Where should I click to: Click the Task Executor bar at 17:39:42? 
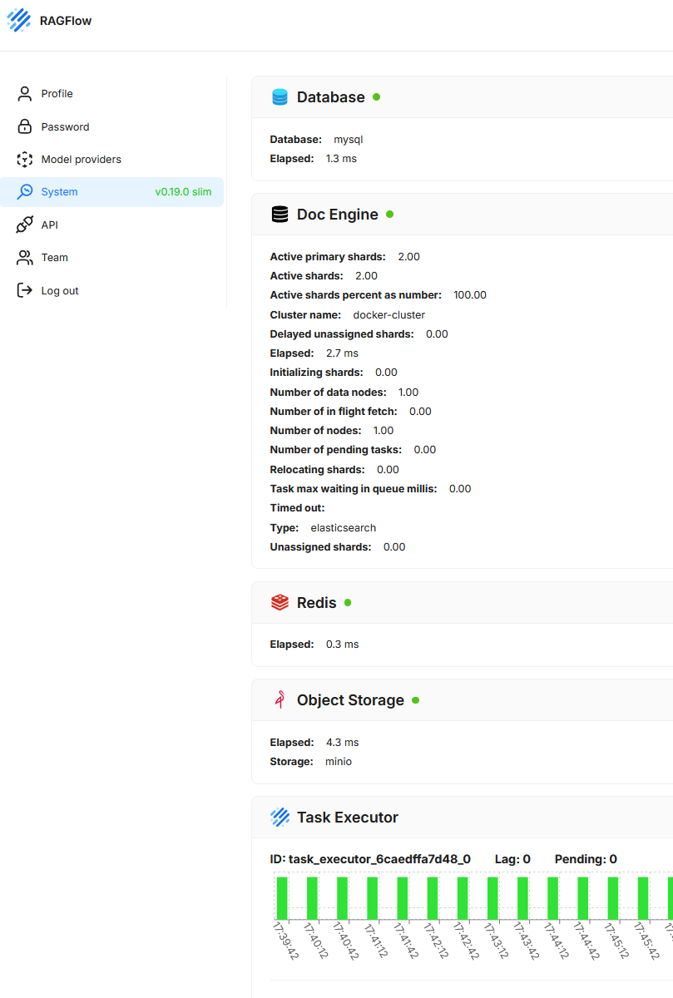point(282,897)
